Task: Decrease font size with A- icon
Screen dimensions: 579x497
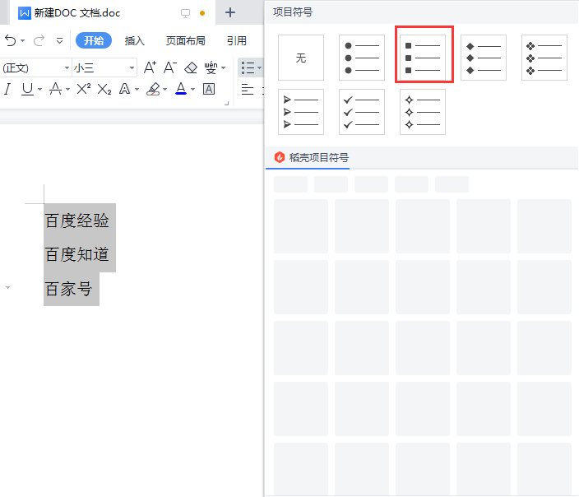Action: 169,67
